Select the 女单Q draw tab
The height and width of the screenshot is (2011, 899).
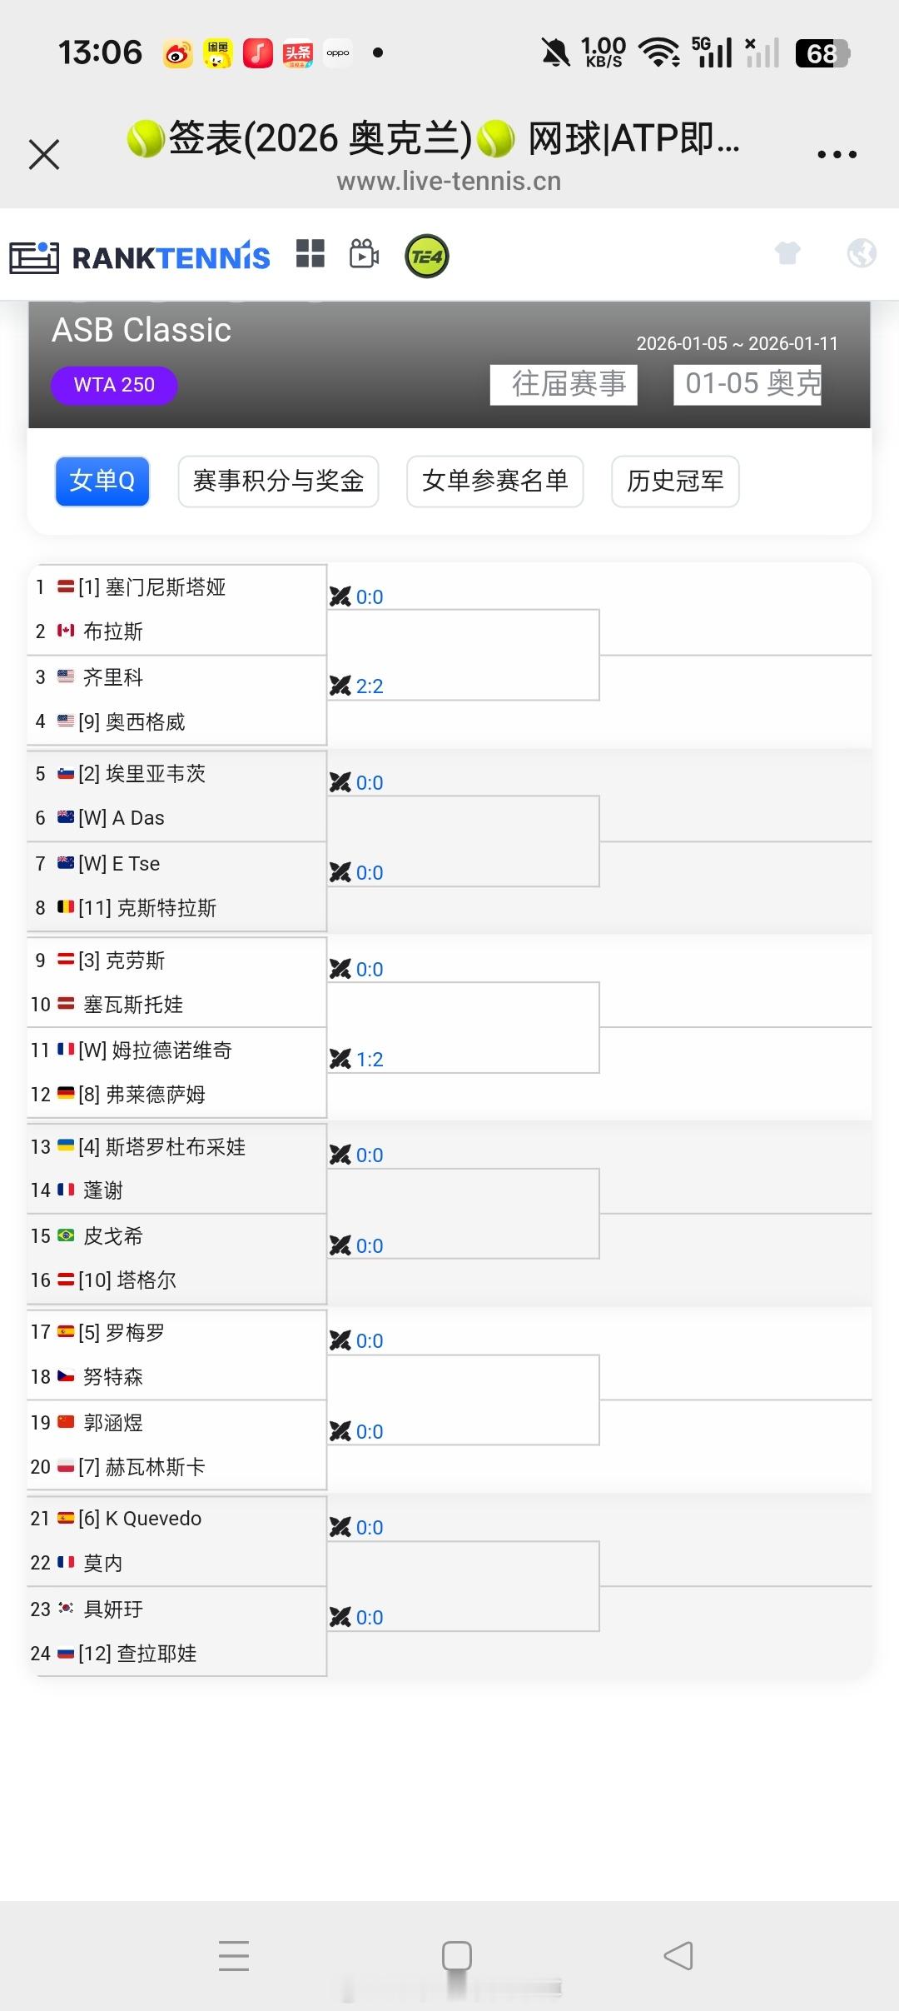click(102, 482)
